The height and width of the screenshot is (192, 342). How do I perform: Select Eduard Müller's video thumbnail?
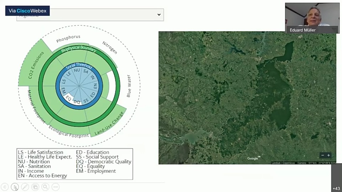point(312,18)
